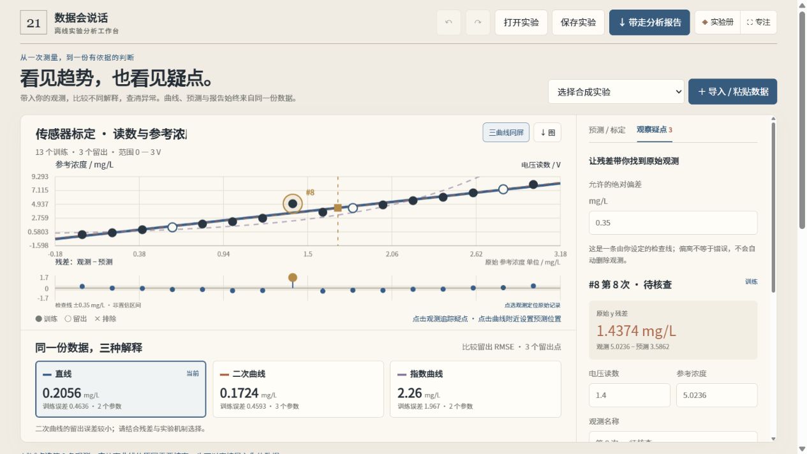Download chart with ↓ 图 button
807x454 pixels.
547,133
